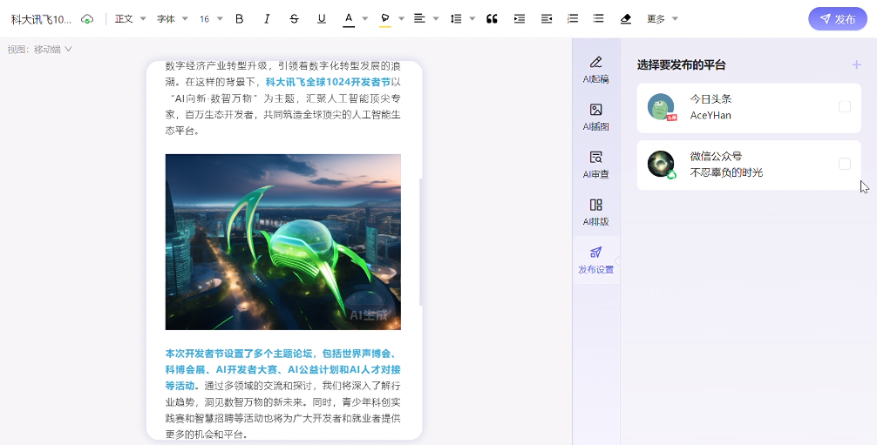Insert a block quote
This screenshot has width=877, height=445.
[492, 19]
